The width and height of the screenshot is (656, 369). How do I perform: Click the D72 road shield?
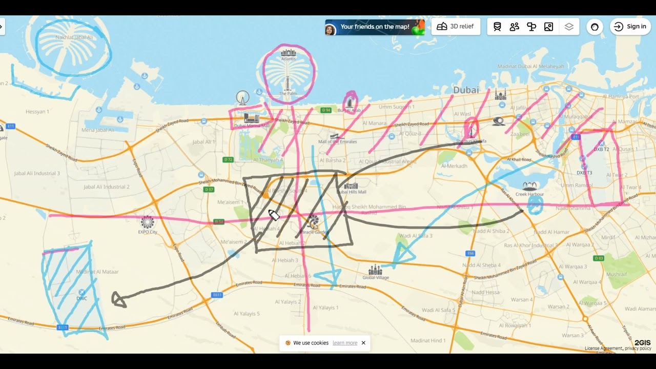click(x=228, y=160)
